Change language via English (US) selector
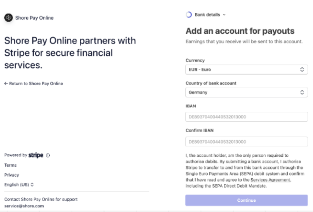Image resolution: width=313 pixels, height=212 pixels. (19, 185)
